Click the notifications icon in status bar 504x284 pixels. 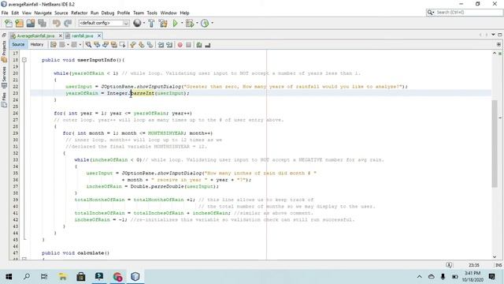449,265
